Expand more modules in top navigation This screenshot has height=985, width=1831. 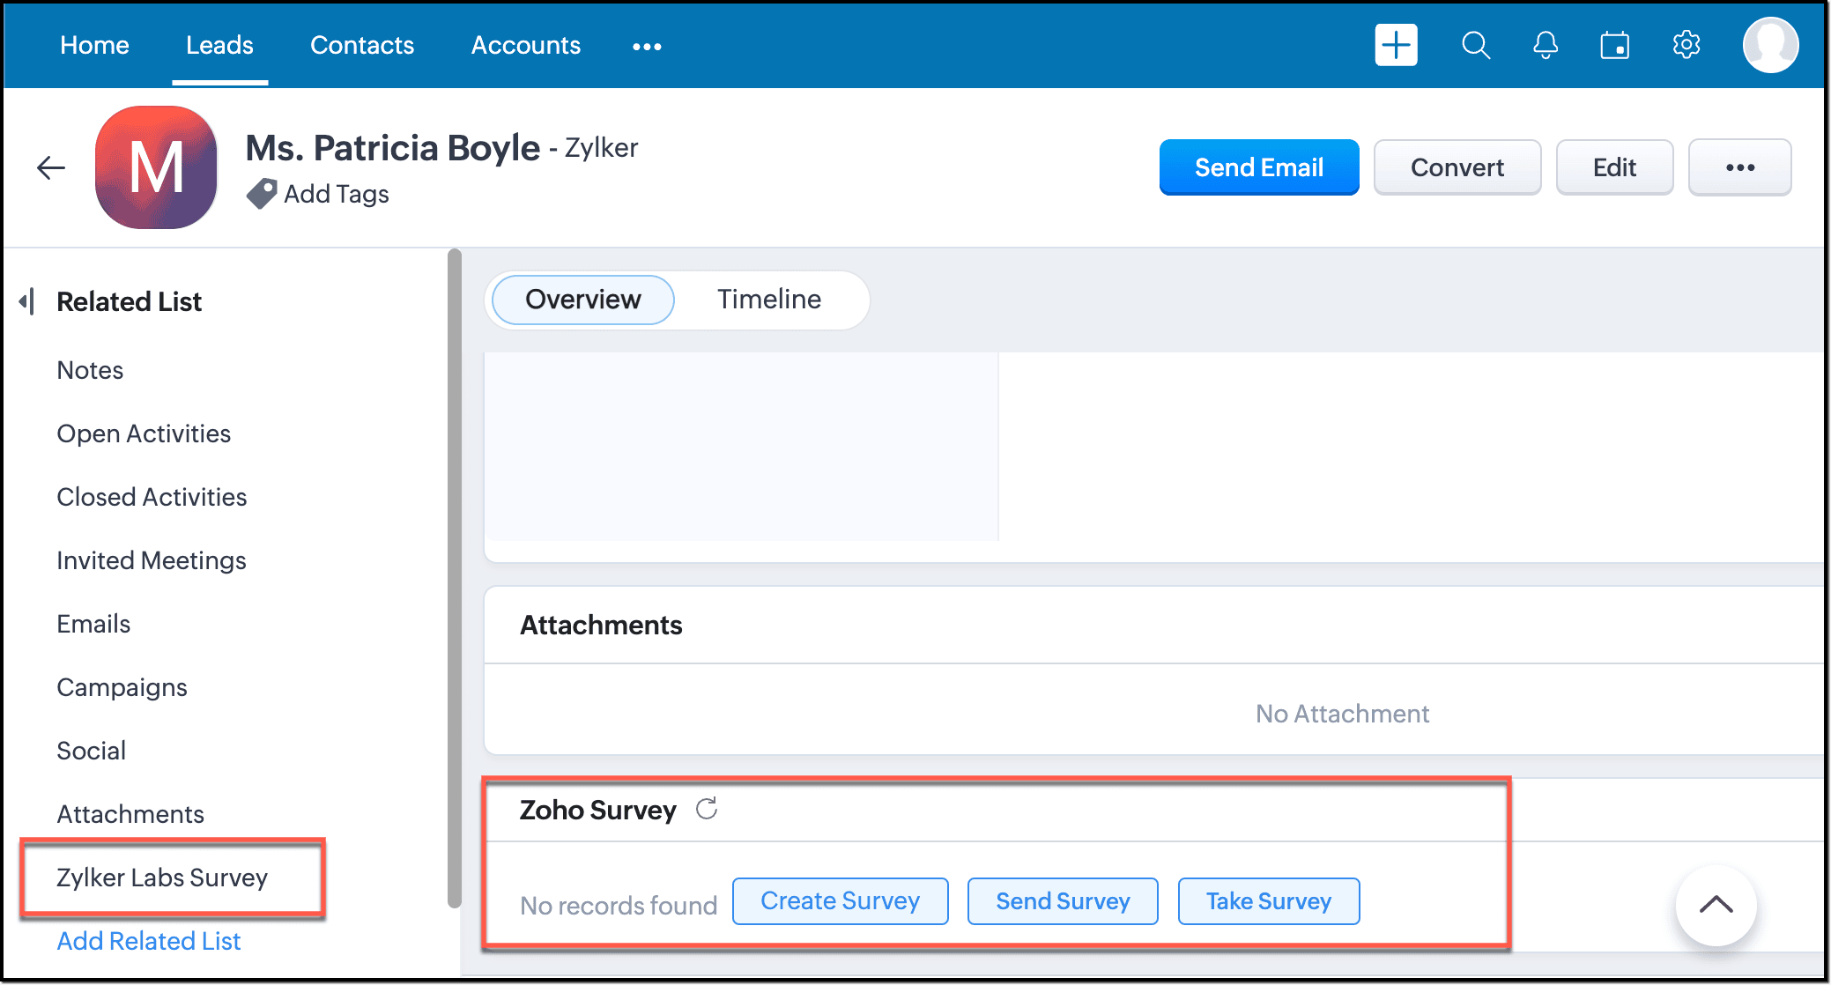click(647, 47)
